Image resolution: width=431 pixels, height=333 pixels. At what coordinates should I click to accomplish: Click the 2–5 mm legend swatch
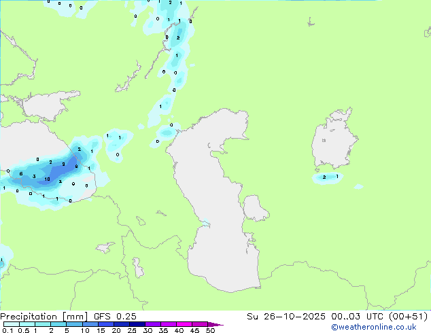58,324
